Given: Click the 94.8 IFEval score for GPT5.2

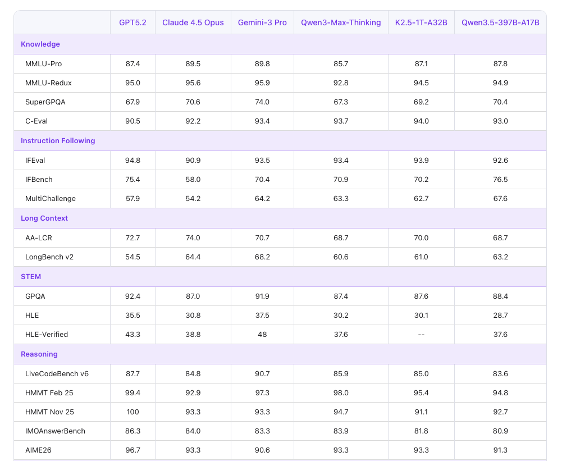Looking at the screenshot, I should (133, 161).
